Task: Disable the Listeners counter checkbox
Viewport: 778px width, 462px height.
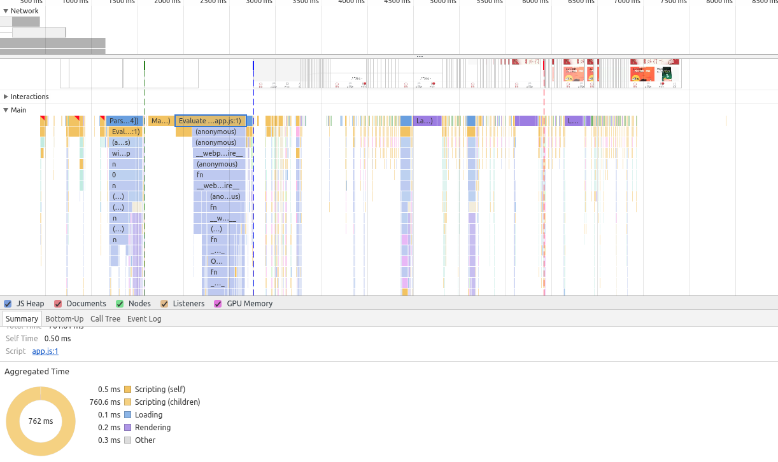Action: 164,304
